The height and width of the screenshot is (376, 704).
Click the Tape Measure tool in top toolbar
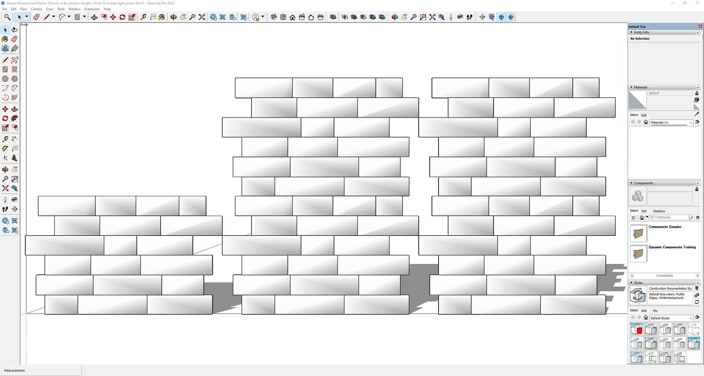tap(143, 17)
